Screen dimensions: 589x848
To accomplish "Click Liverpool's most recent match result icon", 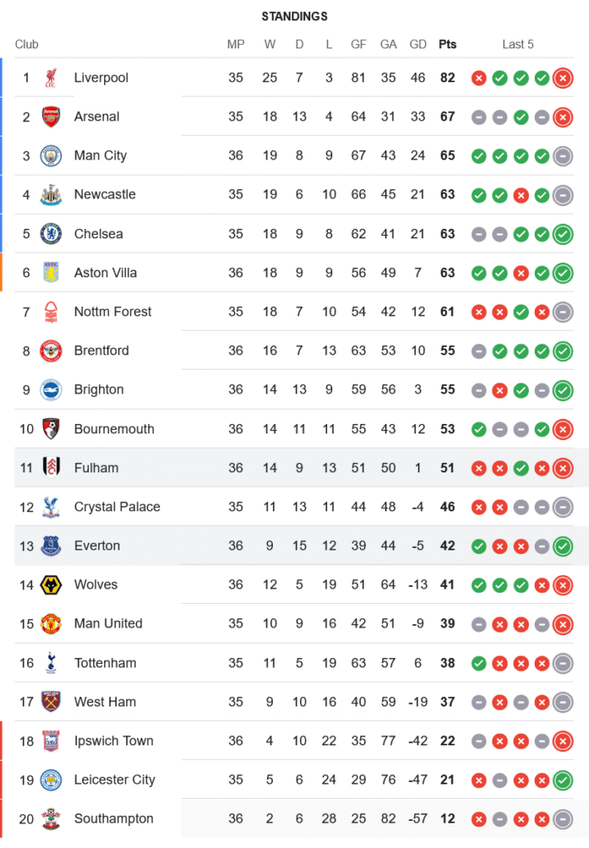I will pos(563,78).
